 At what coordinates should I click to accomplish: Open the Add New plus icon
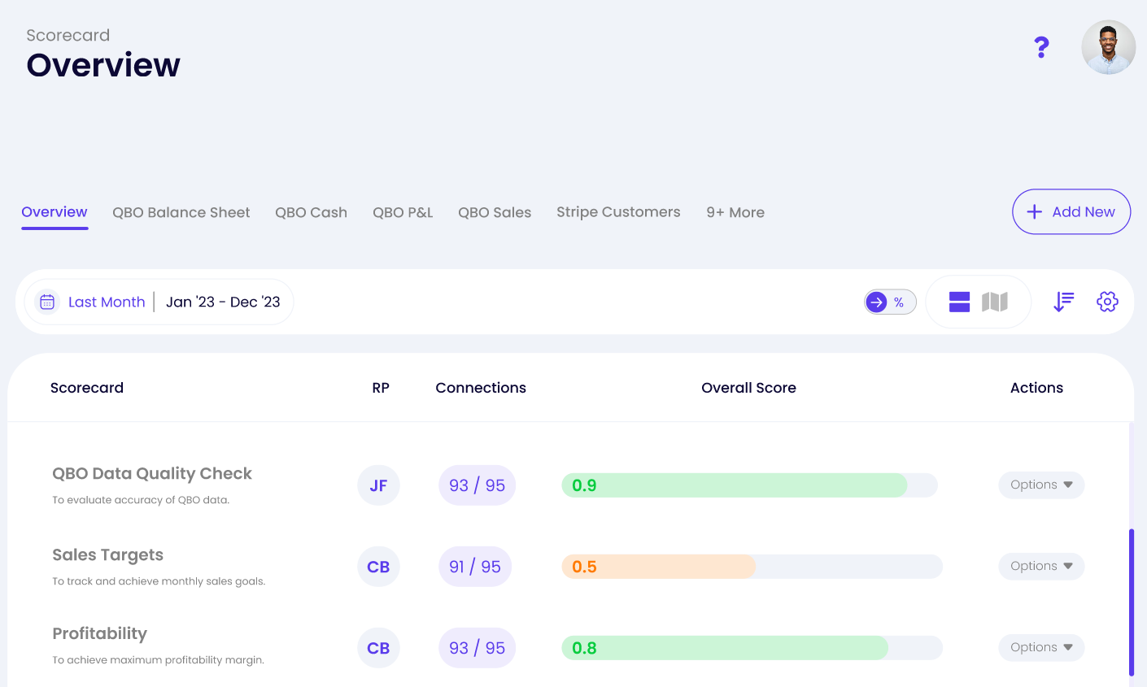pyautogui.click(x=1033, y=211)
